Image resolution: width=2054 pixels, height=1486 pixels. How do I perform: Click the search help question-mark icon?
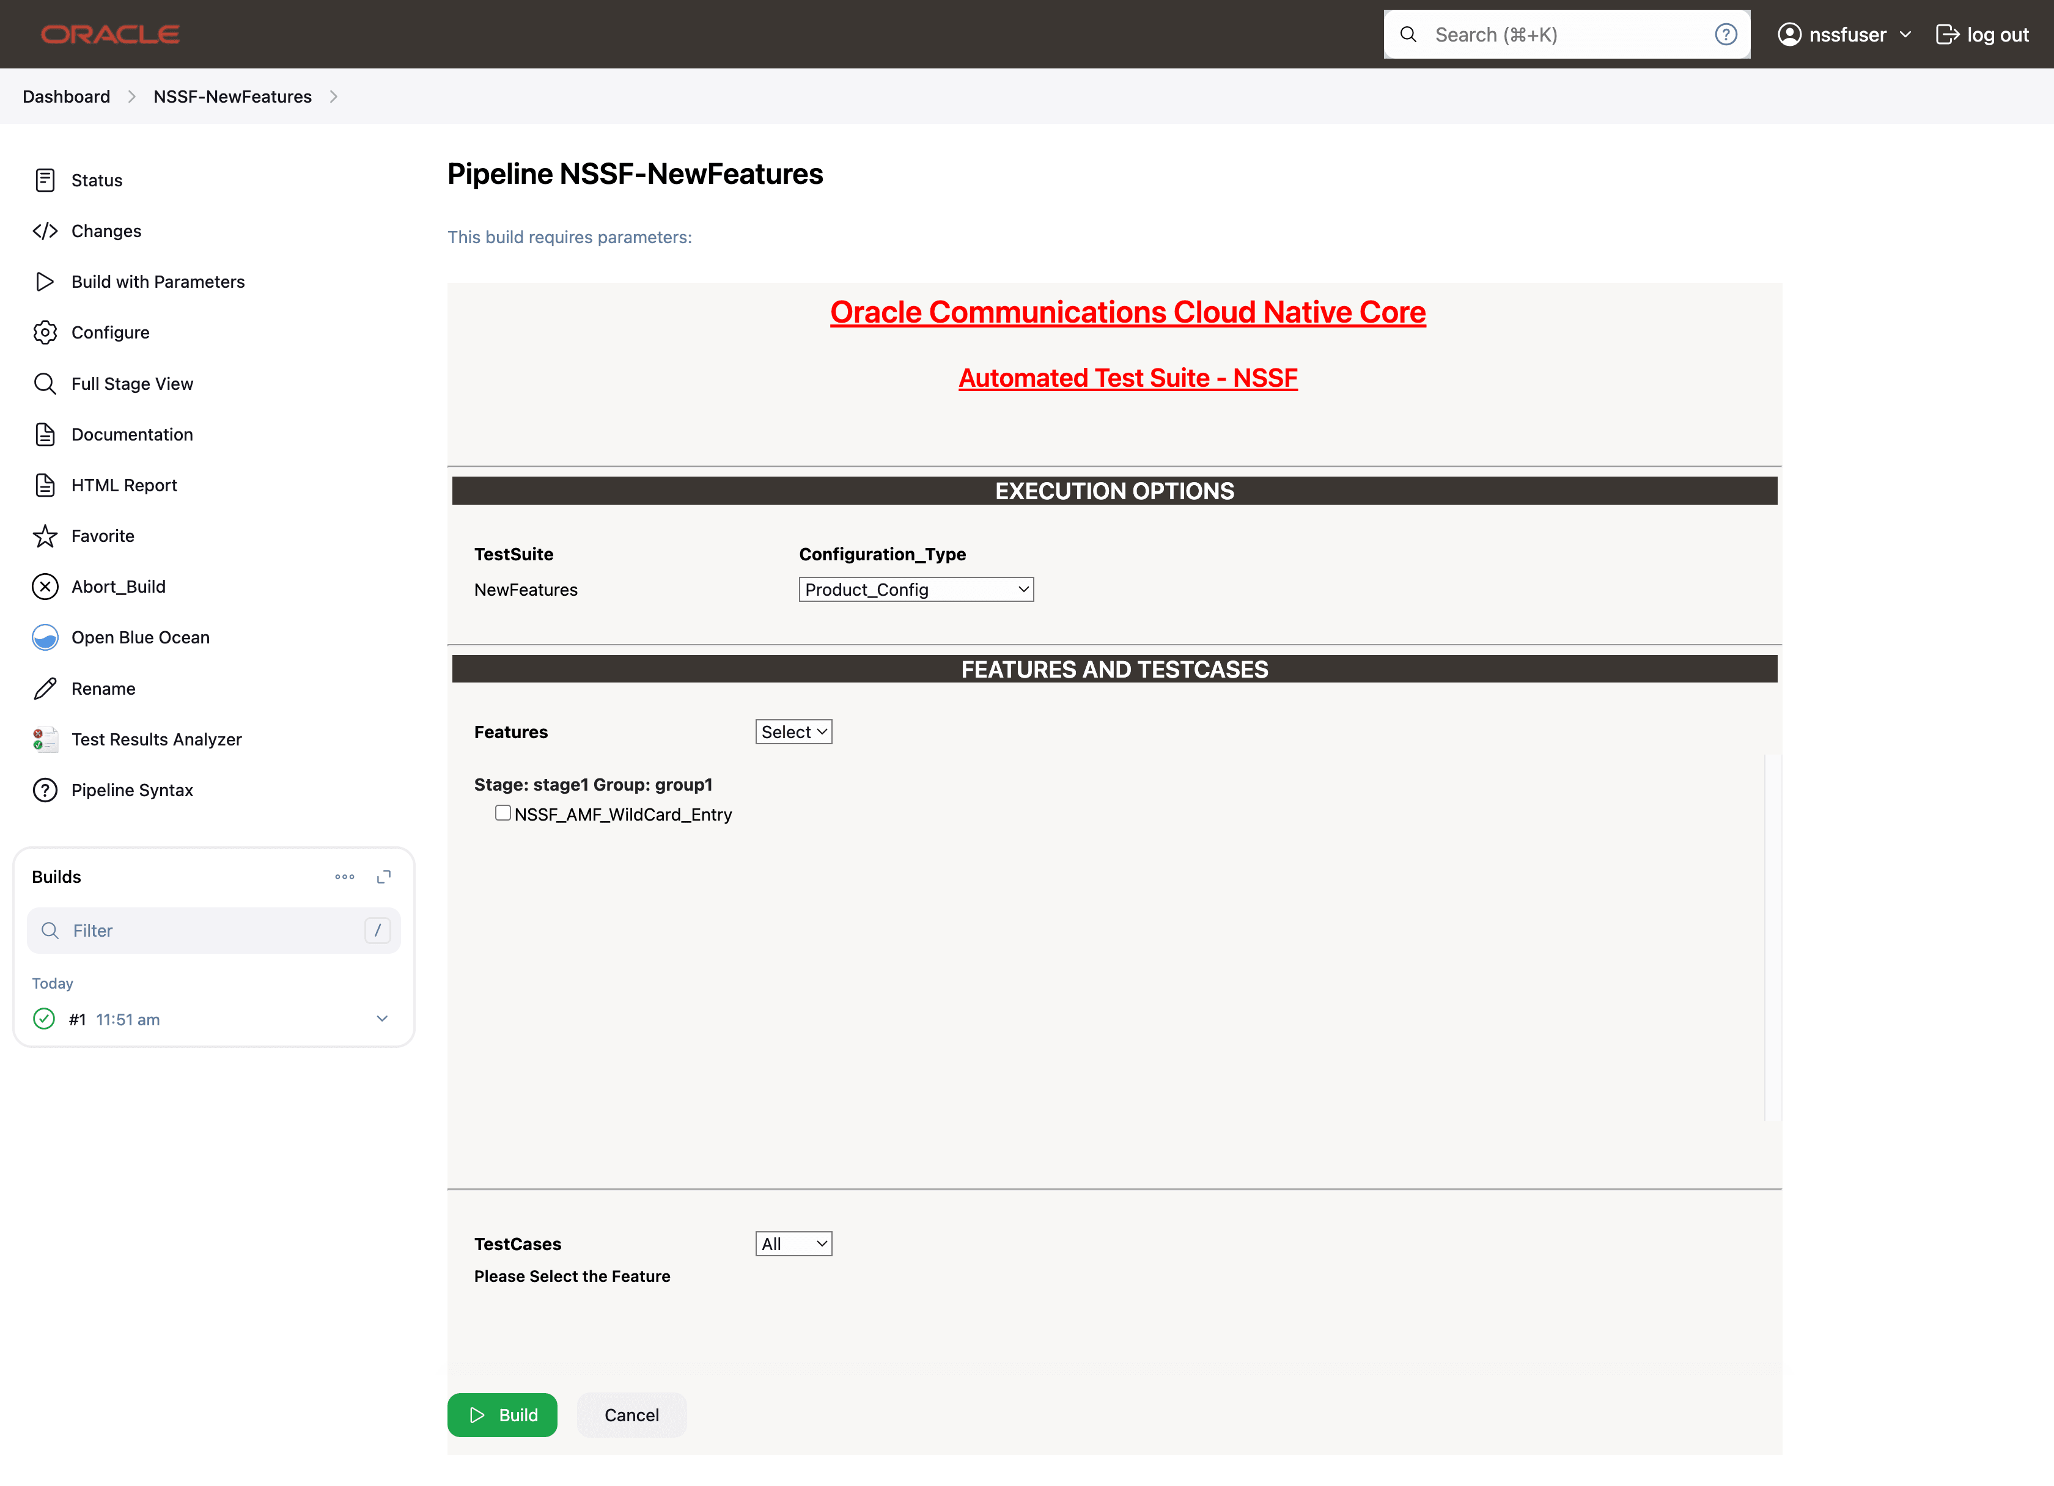click(1725, 34)
